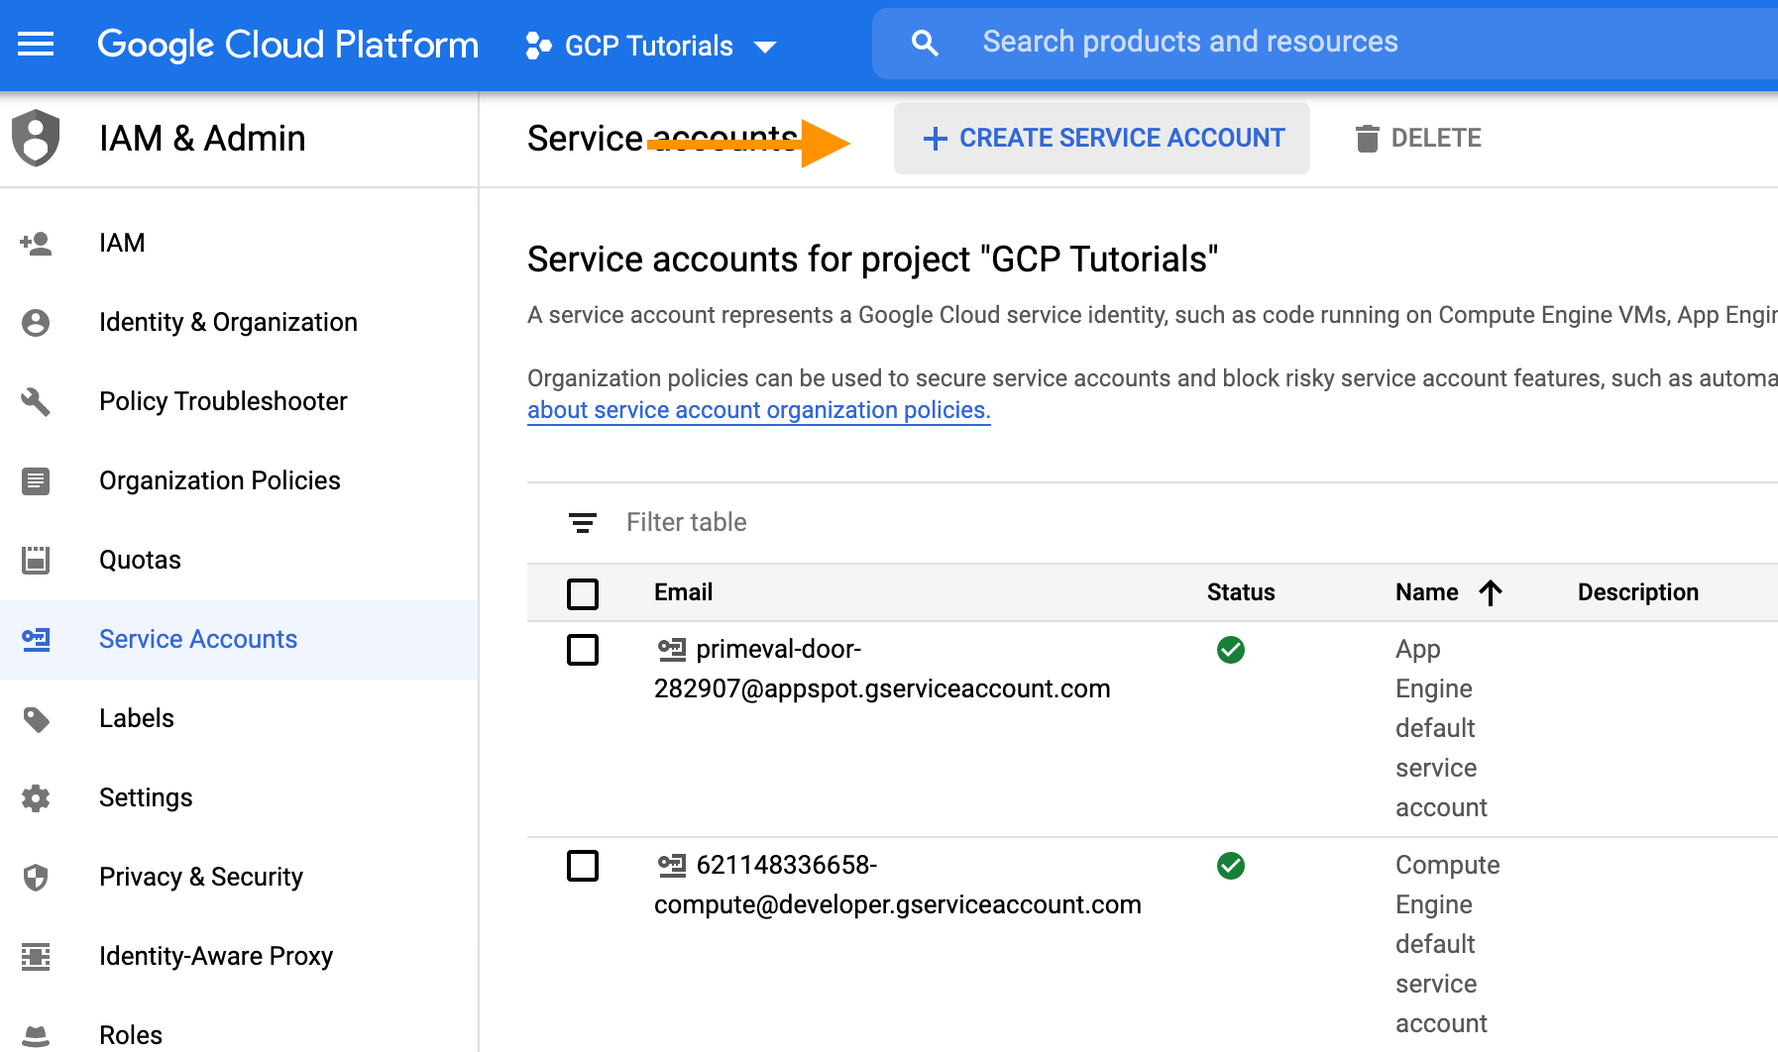
Task: Check the primeval-door service account checkbox
Action: (583, 650)
